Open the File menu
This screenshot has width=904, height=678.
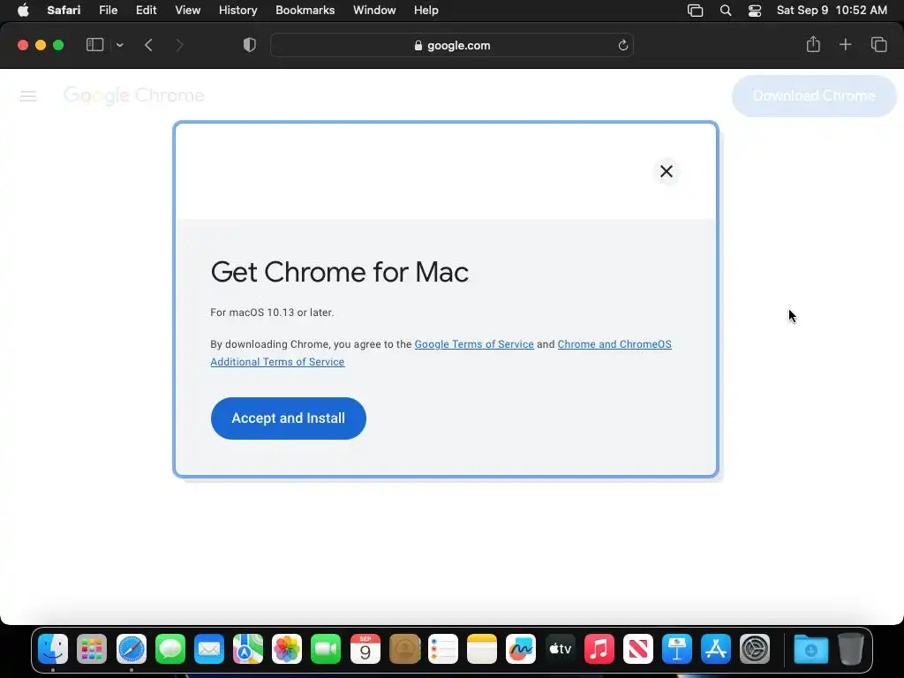tap(108, 11)
